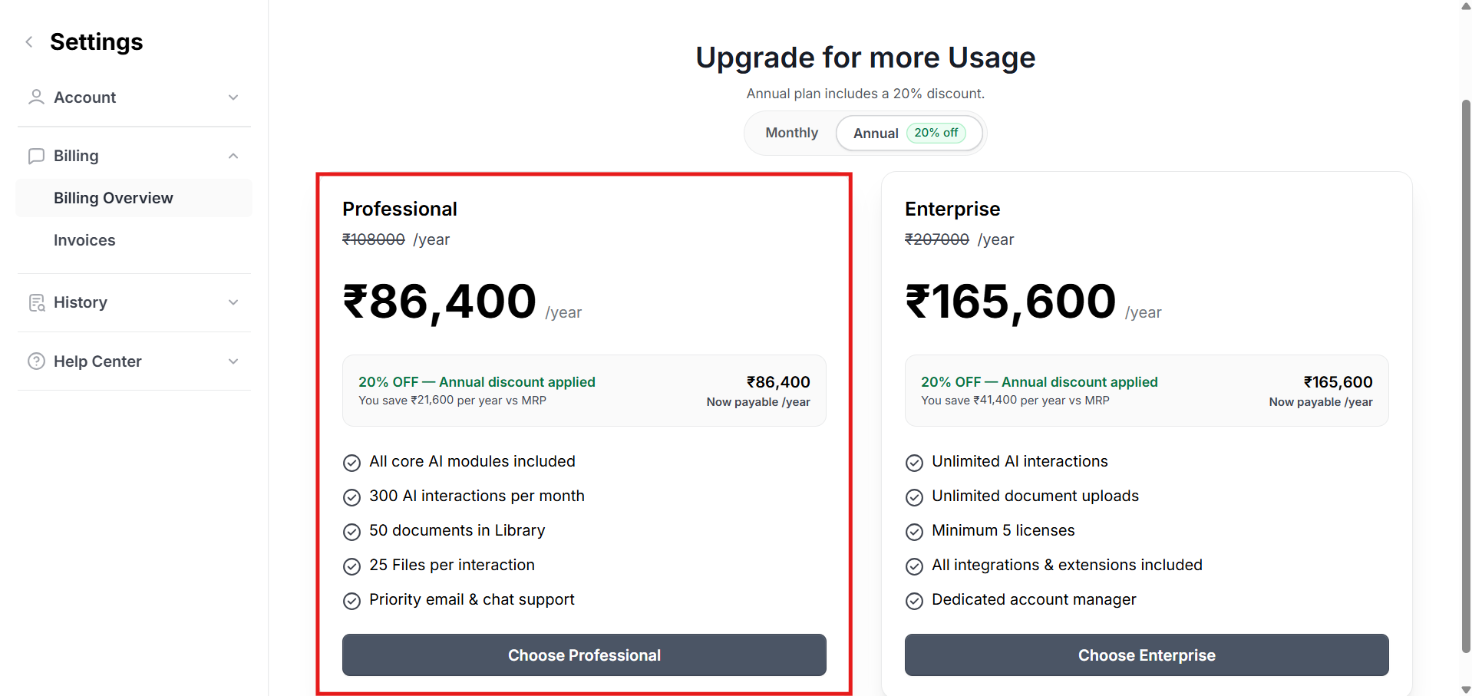
Task: Expand the Account section chevron
Action: point(233,97)
